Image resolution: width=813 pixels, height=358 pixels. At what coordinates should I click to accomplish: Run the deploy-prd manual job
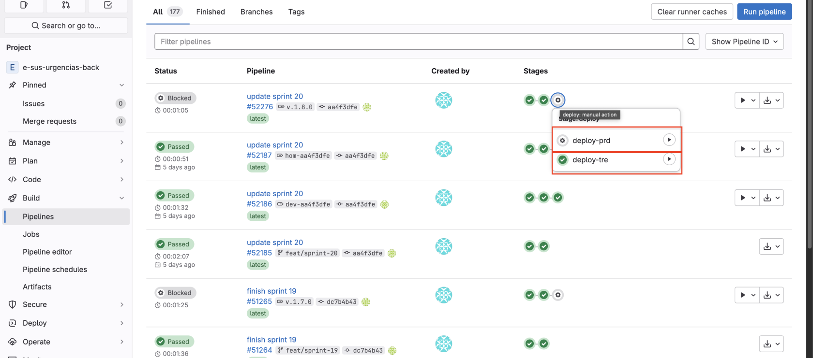click(x=669, y=140)
